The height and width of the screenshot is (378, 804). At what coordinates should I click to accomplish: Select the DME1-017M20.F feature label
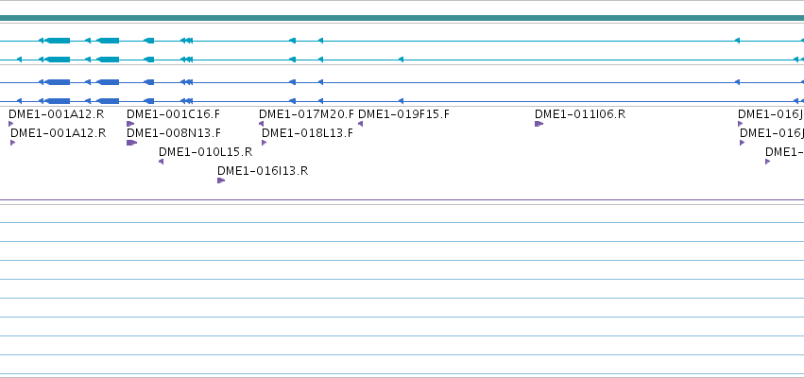tap(307, 114)
